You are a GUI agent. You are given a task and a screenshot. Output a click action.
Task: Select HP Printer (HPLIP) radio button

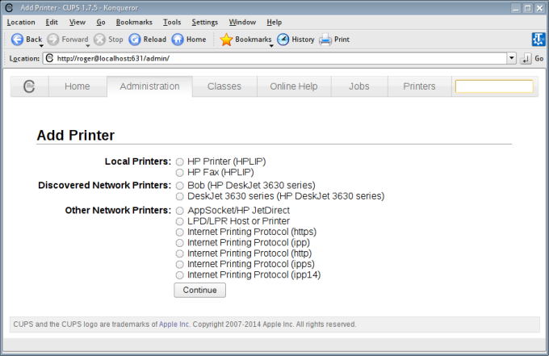click(179, 161)
